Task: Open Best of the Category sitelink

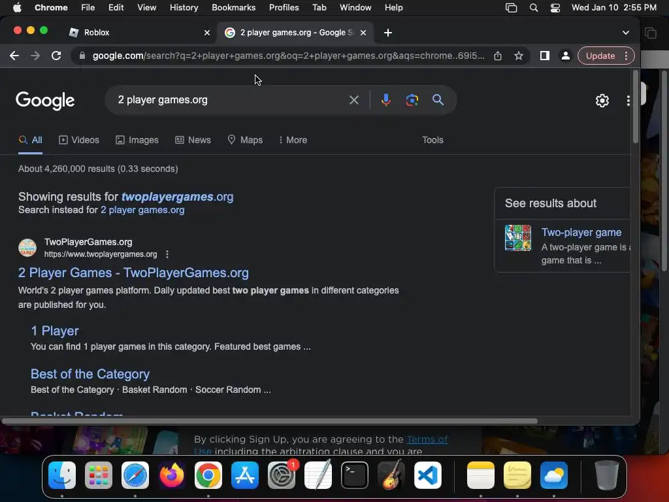Action: [x=90, y=374]
